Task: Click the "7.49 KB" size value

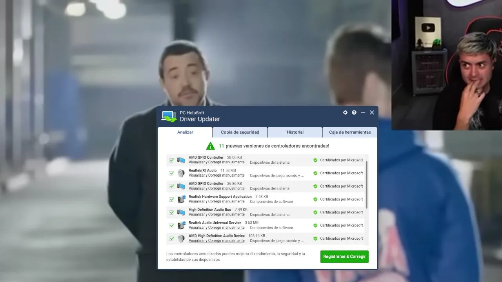Action: [x=241, y=210]
